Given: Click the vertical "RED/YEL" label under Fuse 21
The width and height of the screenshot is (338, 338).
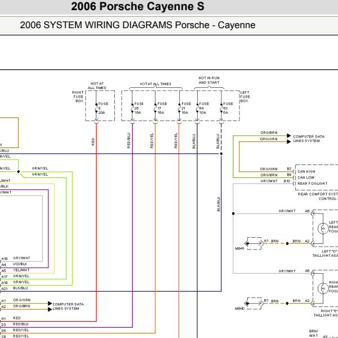Looking at the screenshot, I should [x=176, y=140].
